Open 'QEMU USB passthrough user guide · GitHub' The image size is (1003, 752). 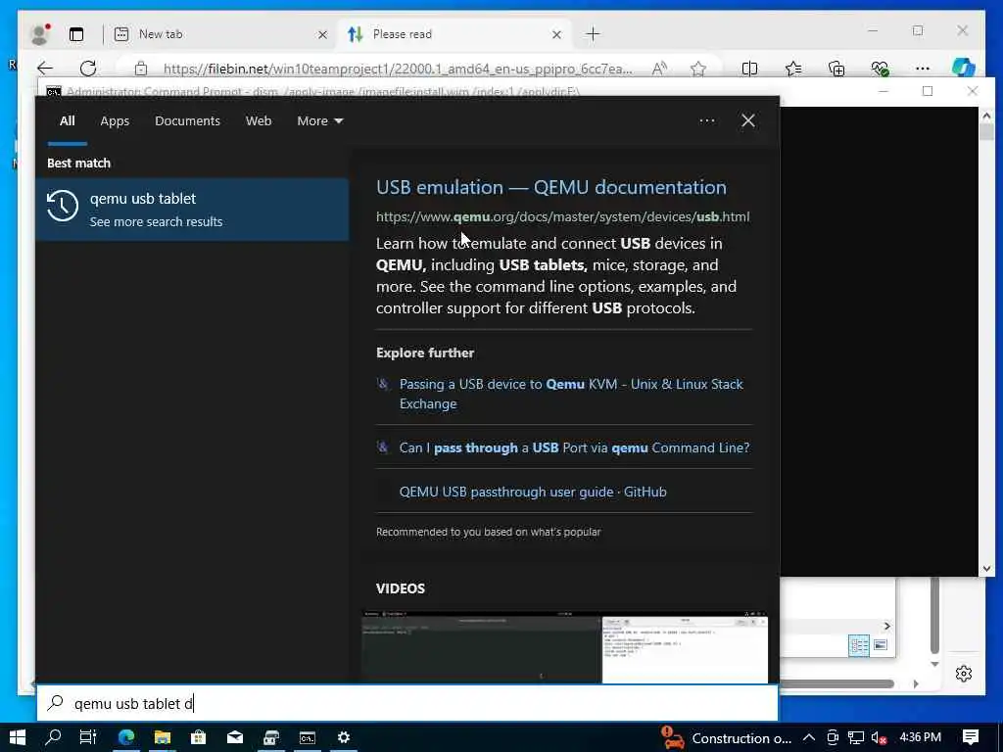point(533,492)
